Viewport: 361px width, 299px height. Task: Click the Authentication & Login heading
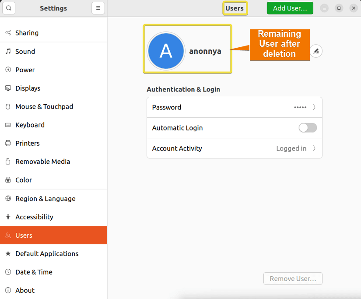(x=183, y=89)
